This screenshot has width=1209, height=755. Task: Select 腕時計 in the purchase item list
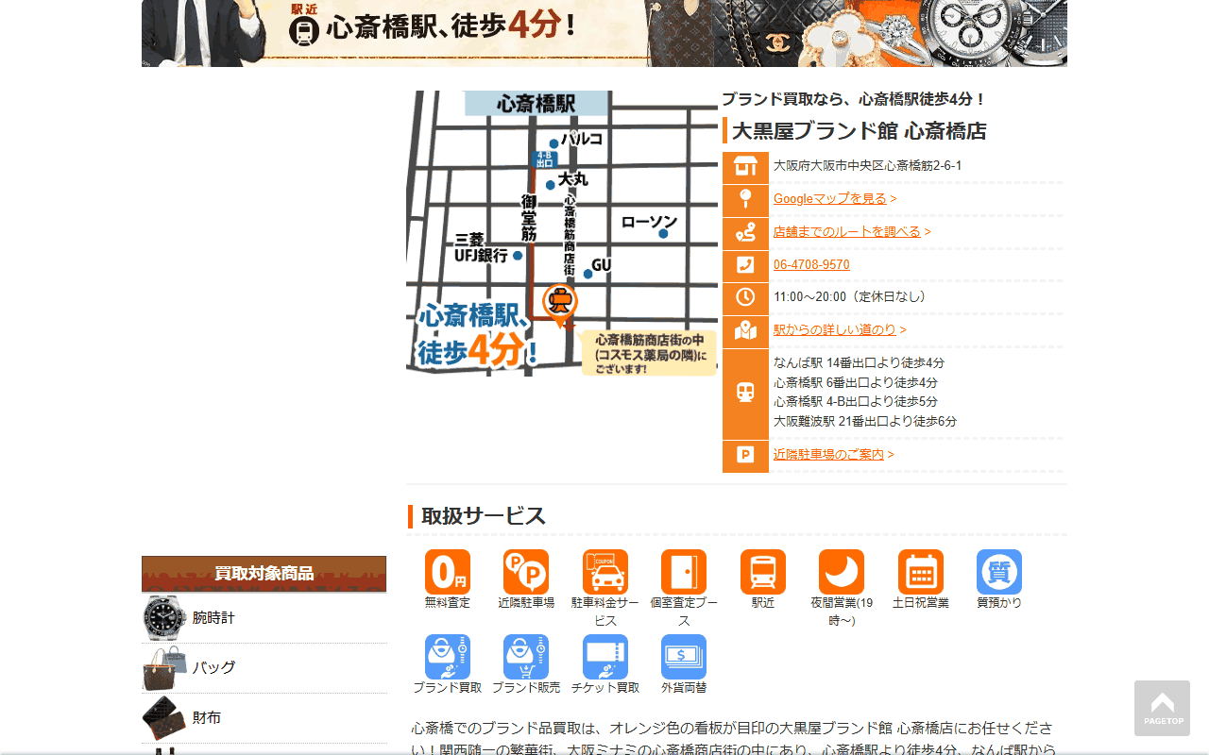(x=213, y=617)
